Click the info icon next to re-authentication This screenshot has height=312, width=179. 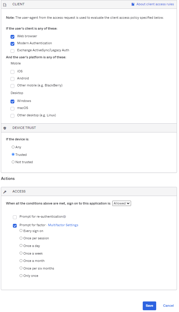65,217
